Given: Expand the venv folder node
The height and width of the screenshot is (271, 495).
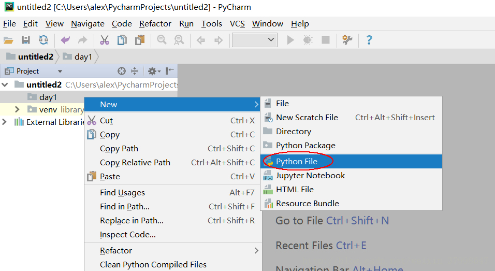Looking at the screenshot, I should pyautogui.click(x=17, y=110).
